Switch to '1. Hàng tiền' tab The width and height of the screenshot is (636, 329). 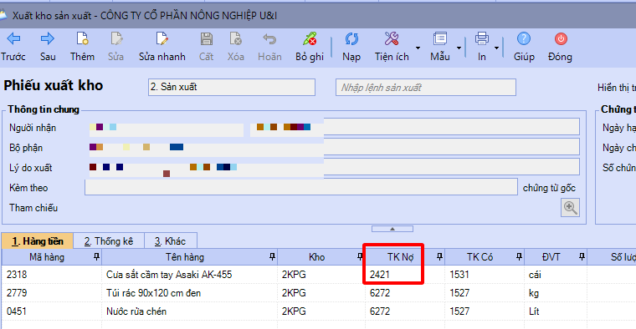coord(38,241)
